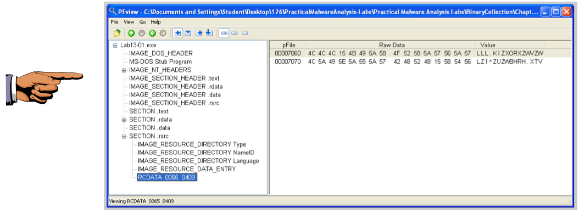Select SECTION .text in the tree
This screenshot has width=579, height=213.
(x=149, y=111)
